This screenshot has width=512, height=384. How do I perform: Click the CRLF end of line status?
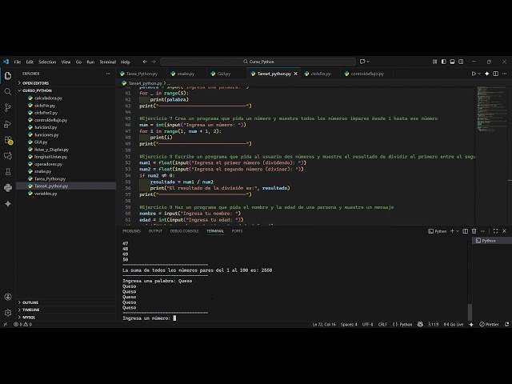point(382,324)
